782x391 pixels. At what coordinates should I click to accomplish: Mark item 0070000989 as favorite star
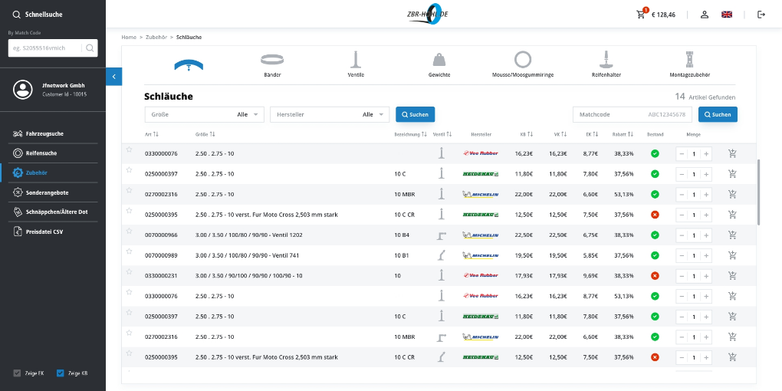click(x=129, y=251)
